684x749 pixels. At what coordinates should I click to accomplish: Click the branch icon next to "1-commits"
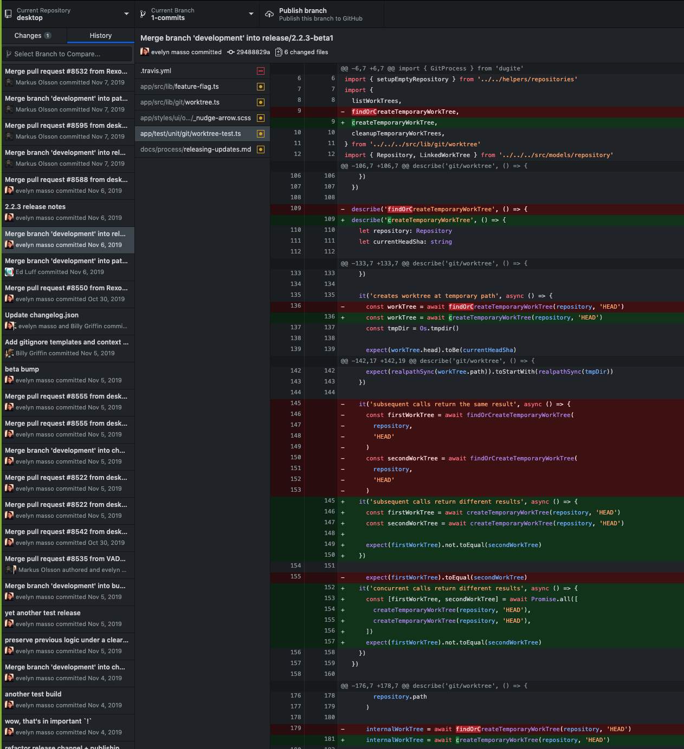point(143,14)
